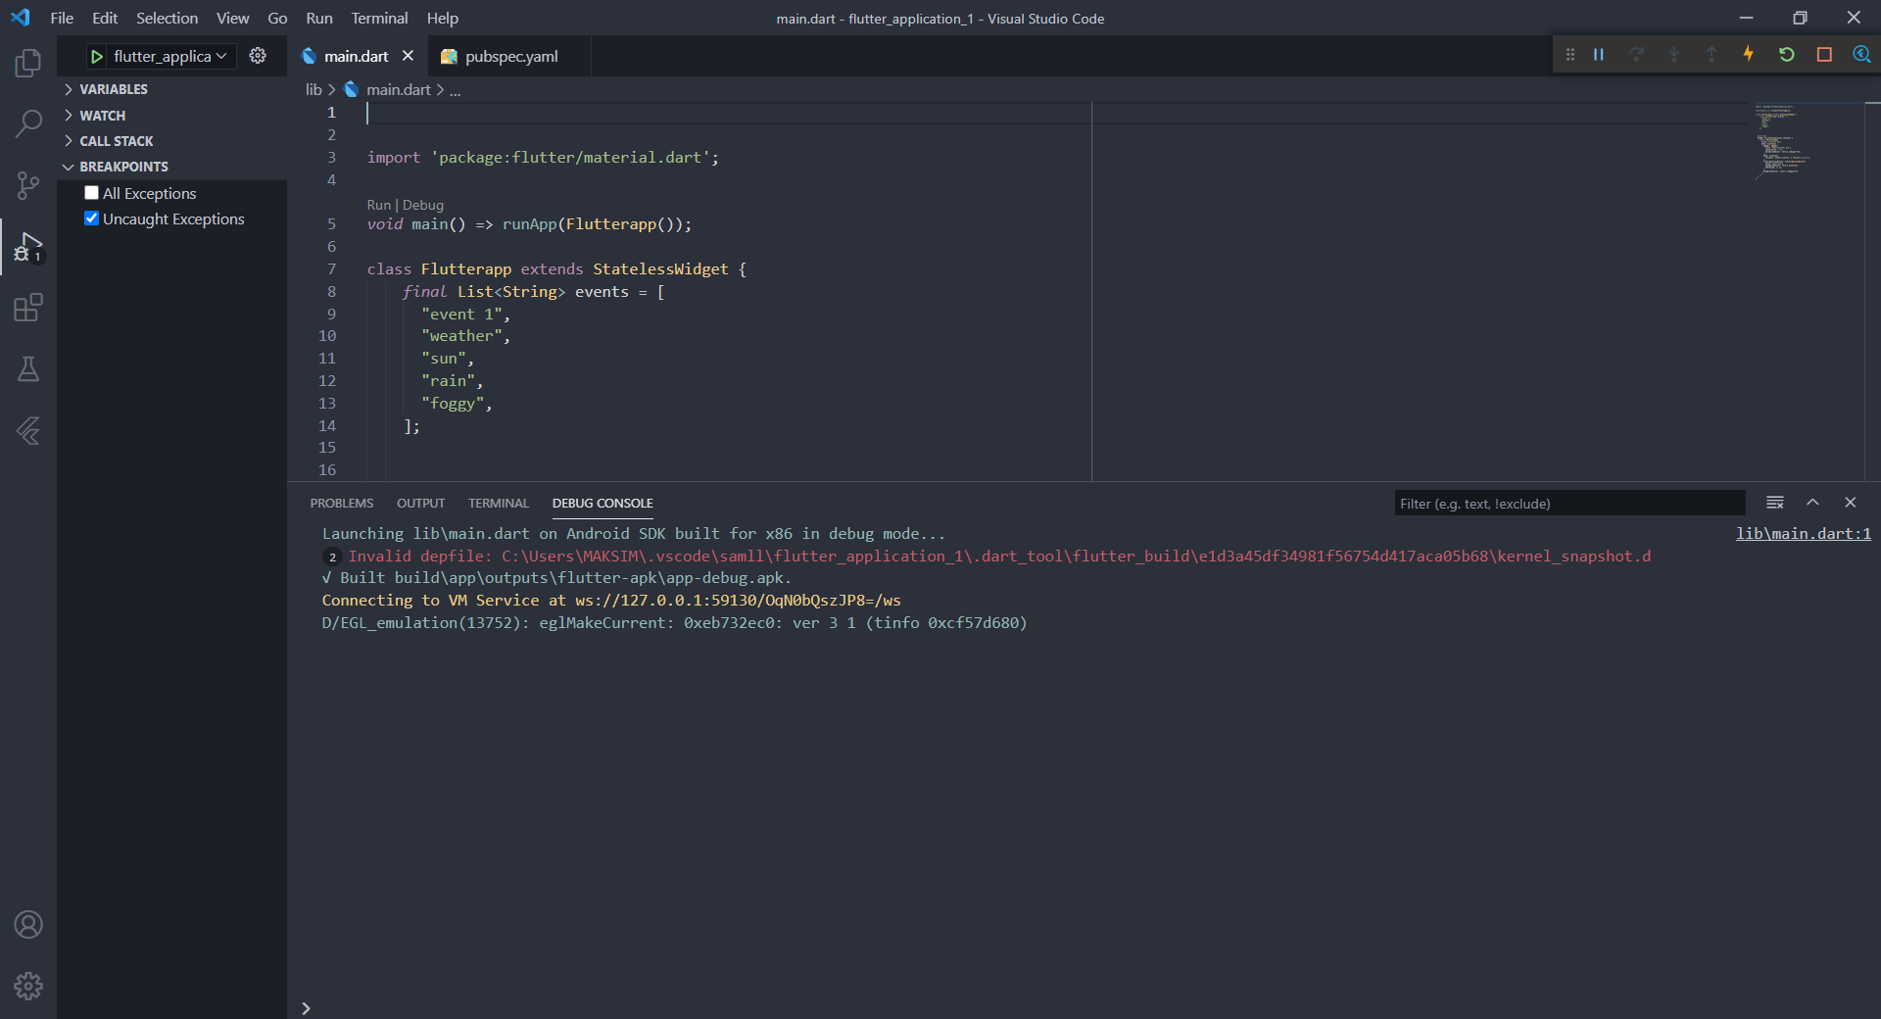The height and width of the screenshot is (1019, 1881).
Task: Open the Accounts menu icon
Action: (x=28, y=924)
